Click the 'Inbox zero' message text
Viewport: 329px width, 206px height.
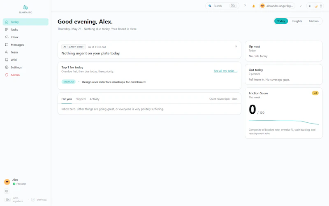(x=112, y=109)
